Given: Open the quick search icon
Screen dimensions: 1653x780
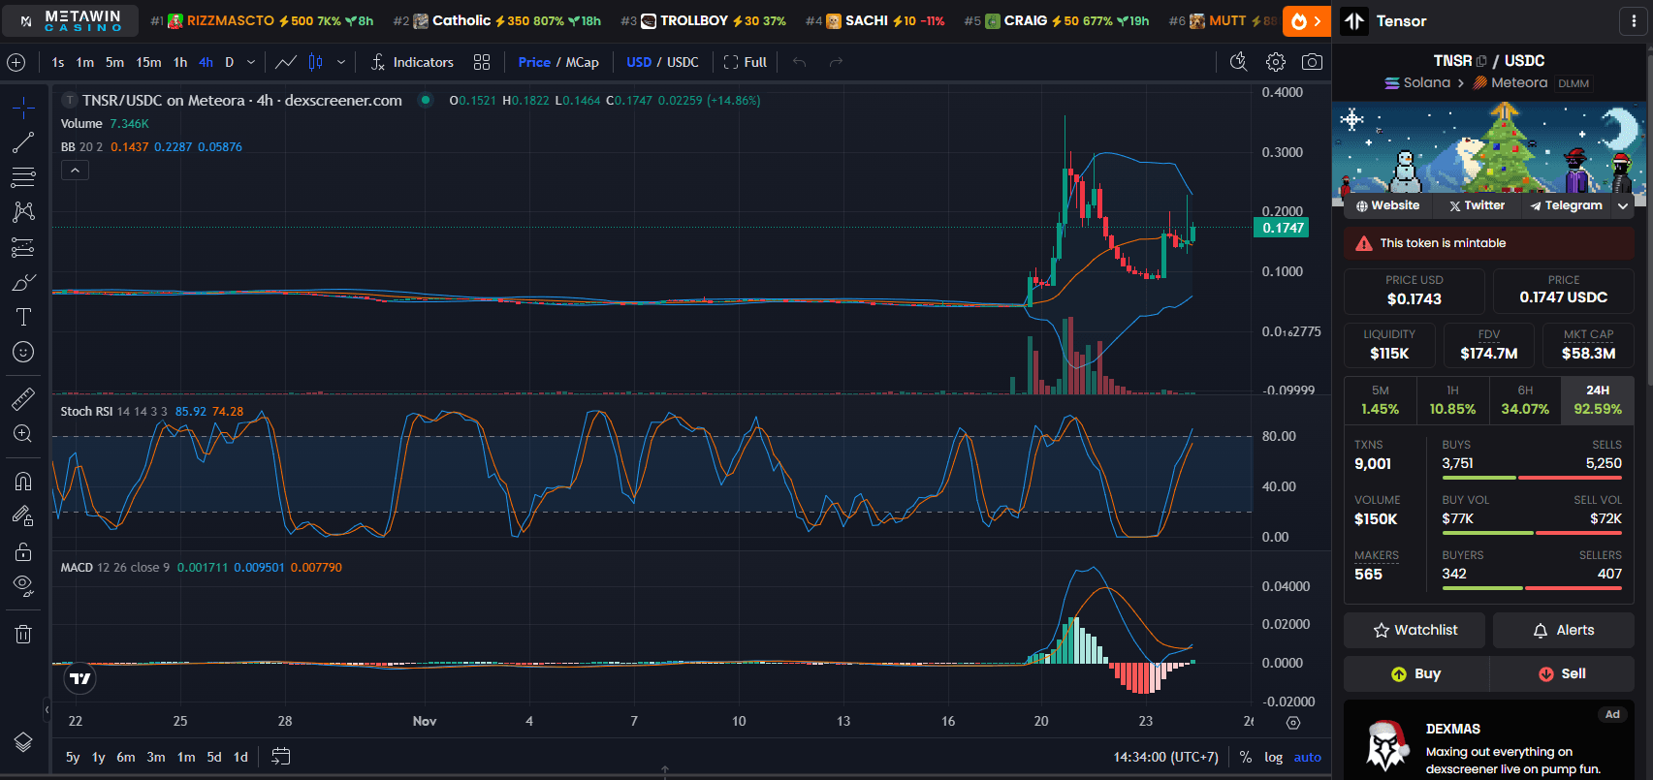Looking at the screenshot, I should coord(1238,62).
